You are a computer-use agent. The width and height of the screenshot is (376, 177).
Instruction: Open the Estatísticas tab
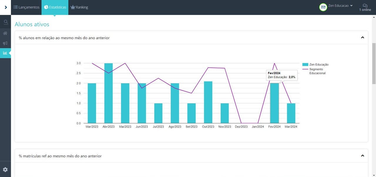pyautogui.click(x=55, y=7)
